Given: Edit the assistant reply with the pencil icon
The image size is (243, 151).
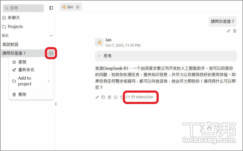Looking at the screenshot, I should coord(97,97).
